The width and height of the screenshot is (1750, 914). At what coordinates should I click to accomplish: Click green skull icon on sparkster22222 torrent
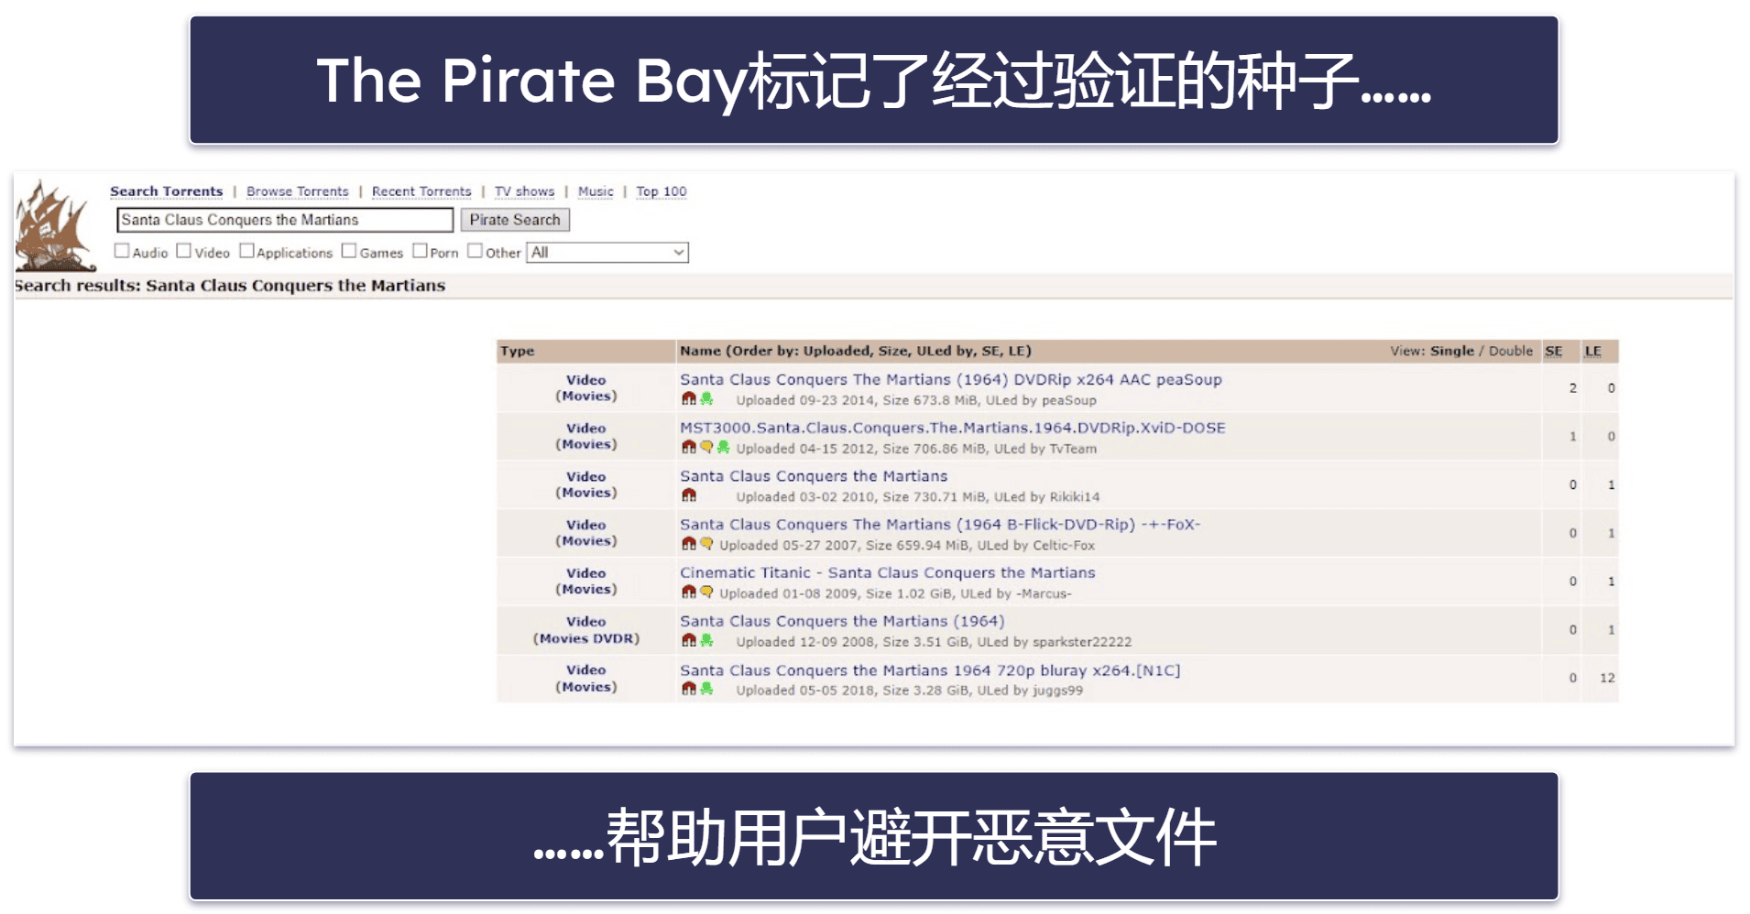(706, 641)
